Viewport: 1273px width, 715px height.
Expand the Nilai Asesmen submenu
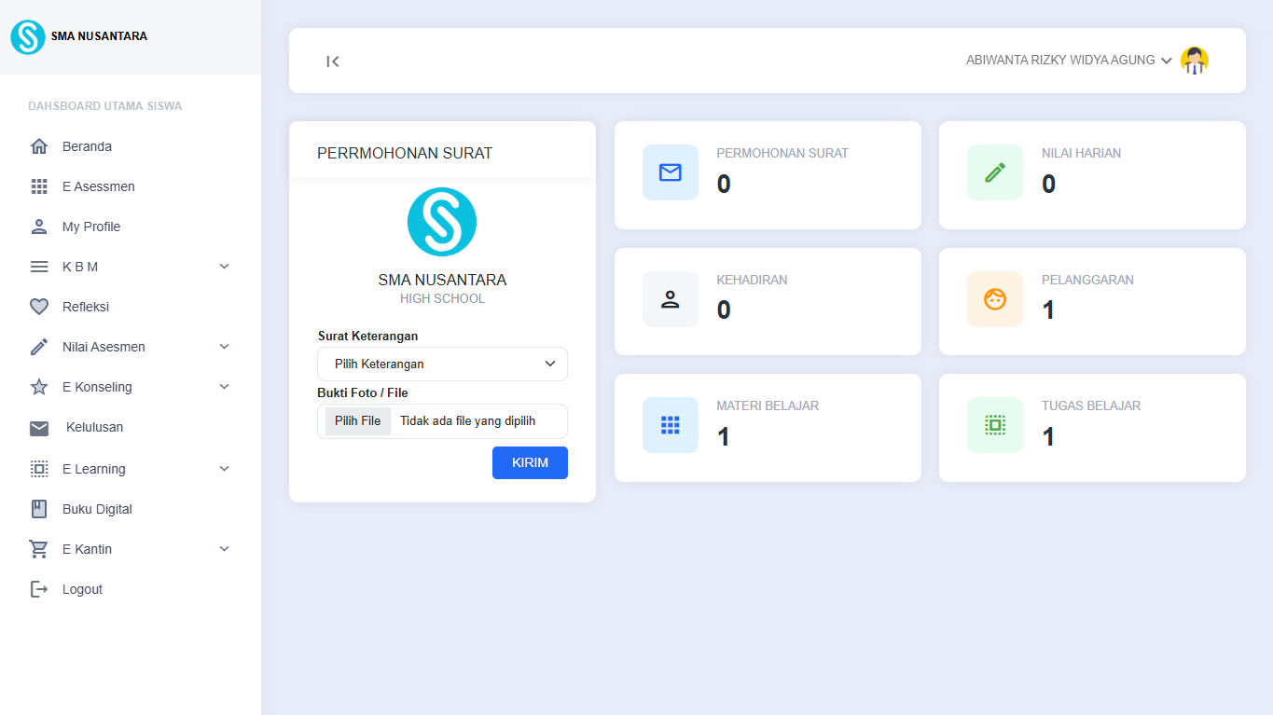point(130,347)
